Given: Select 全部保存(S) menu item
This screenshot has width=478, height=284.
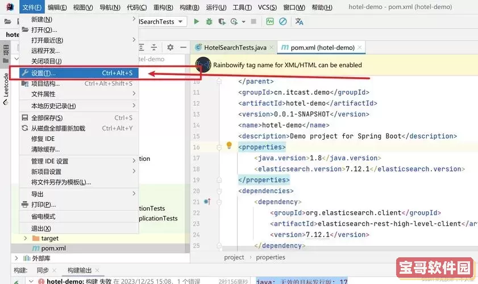Looking at the screenshot, I should (78, 118).
